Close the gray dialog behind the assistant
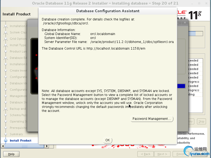The height and width of the screenshot is (158, 211). (x=185, y=23)
